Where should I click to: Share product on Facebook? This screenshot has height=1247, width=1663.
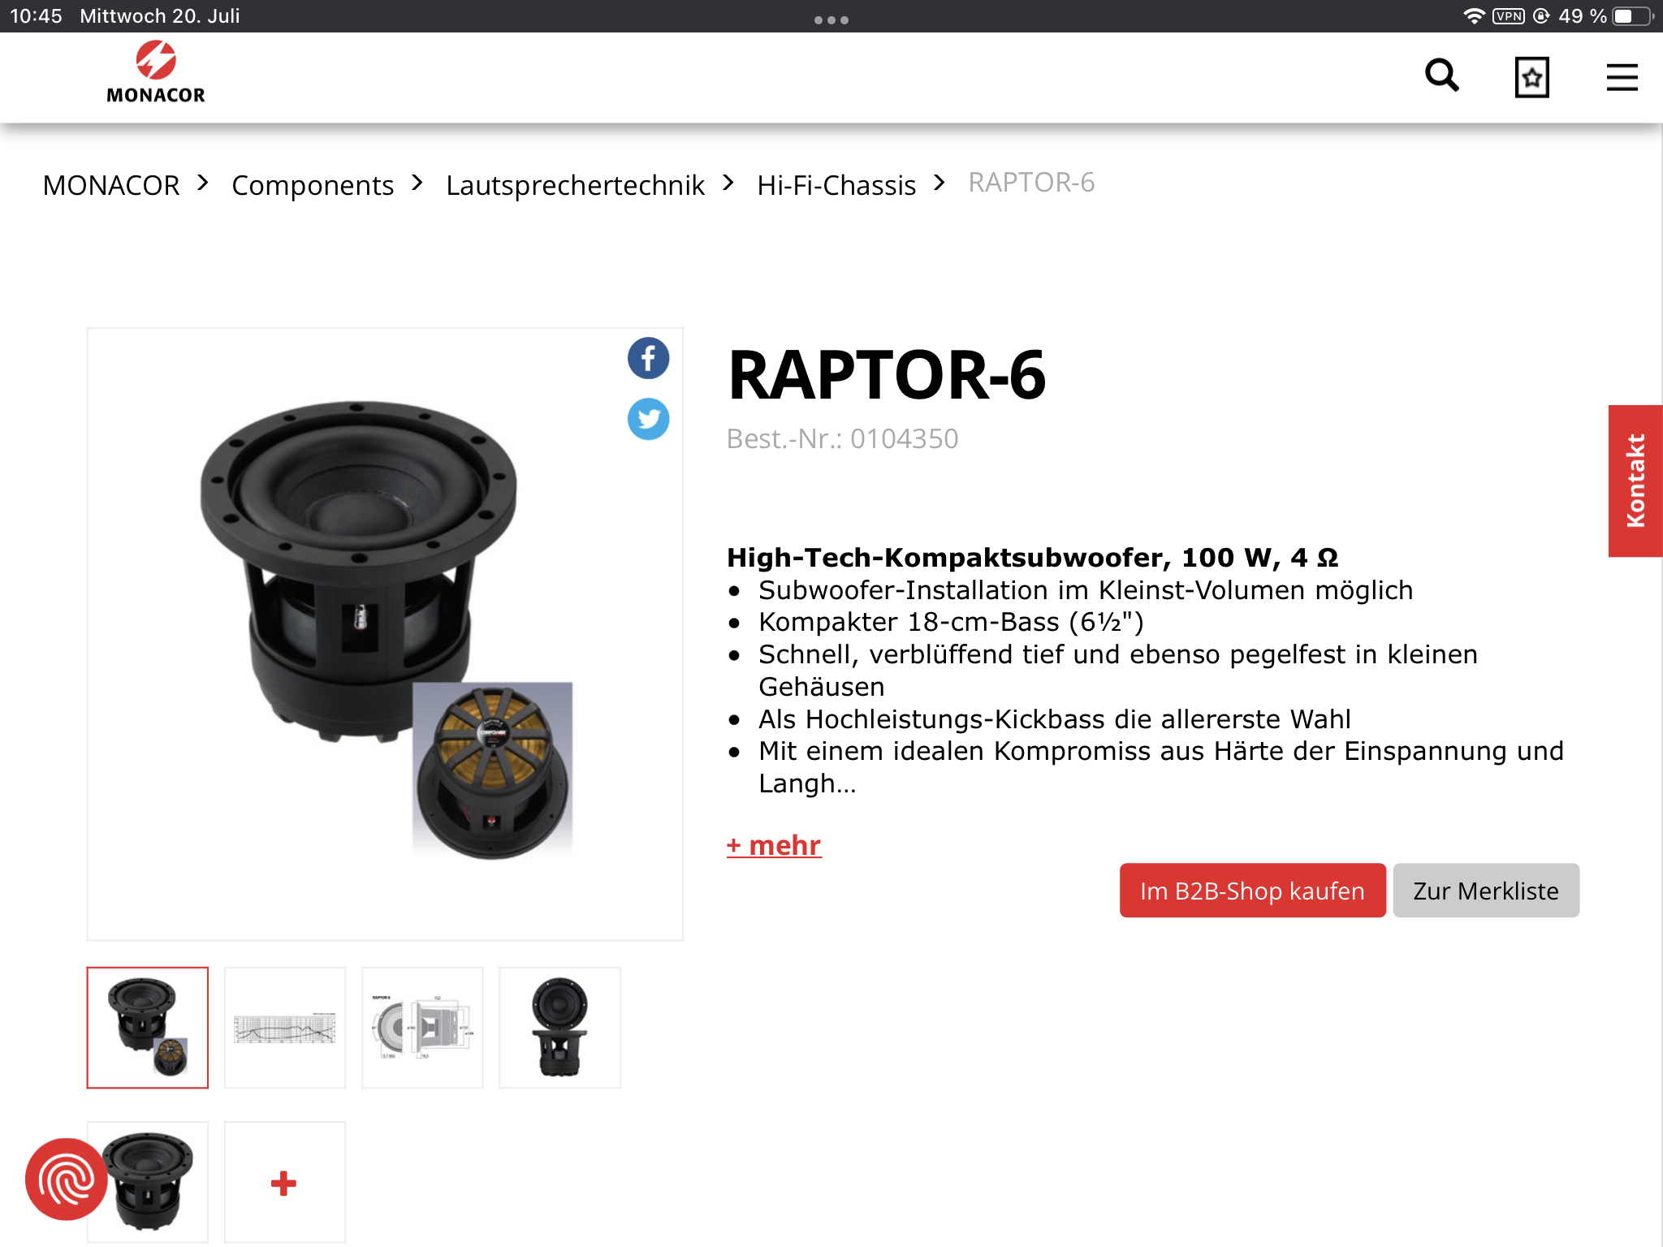tap(648, 358)
